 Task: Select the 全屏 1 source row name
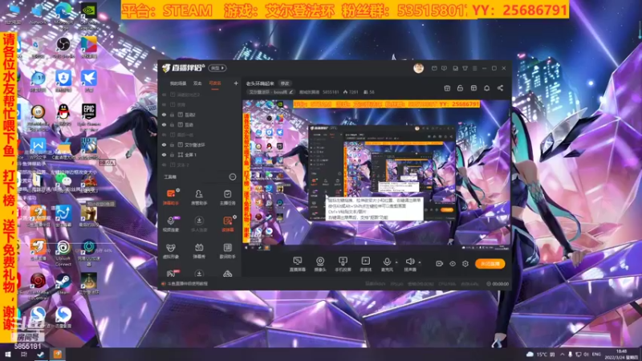(x=191, y=155)
